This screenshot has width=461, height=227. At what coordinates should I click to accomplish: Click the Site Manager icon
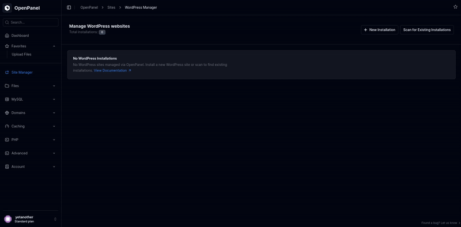coord(7,73)
